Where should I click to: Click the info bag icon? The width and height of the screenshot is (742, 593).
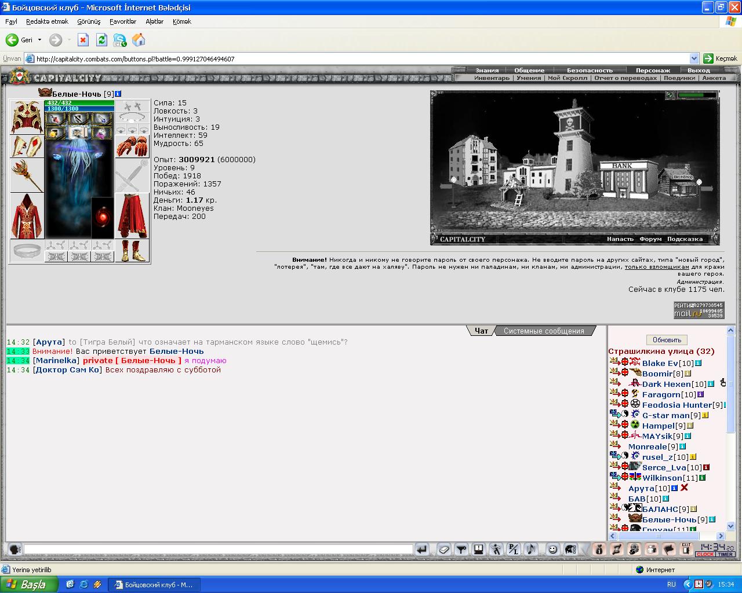click(x=599, y=549)
